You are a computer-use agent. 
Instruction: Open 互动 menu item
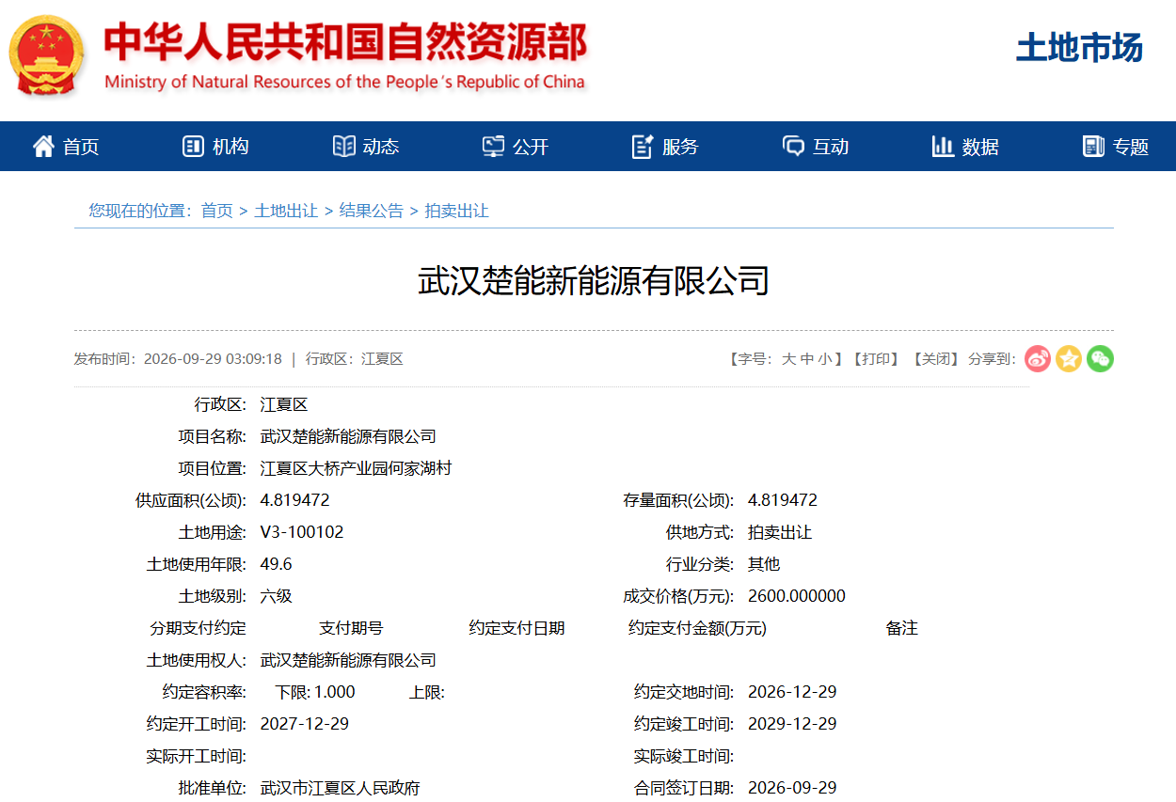[x=831, y=147]
